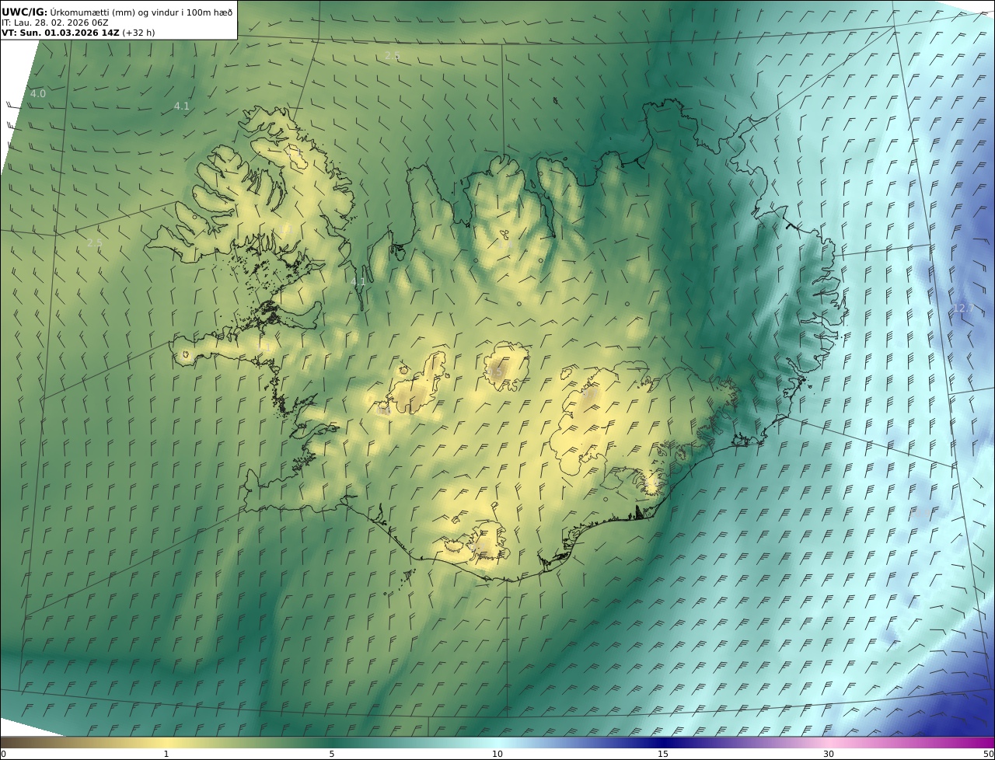This screenshot has width=995, height=760.
Task: Click the "UWC/IG:" title label
Action: (x=24, y=12)
